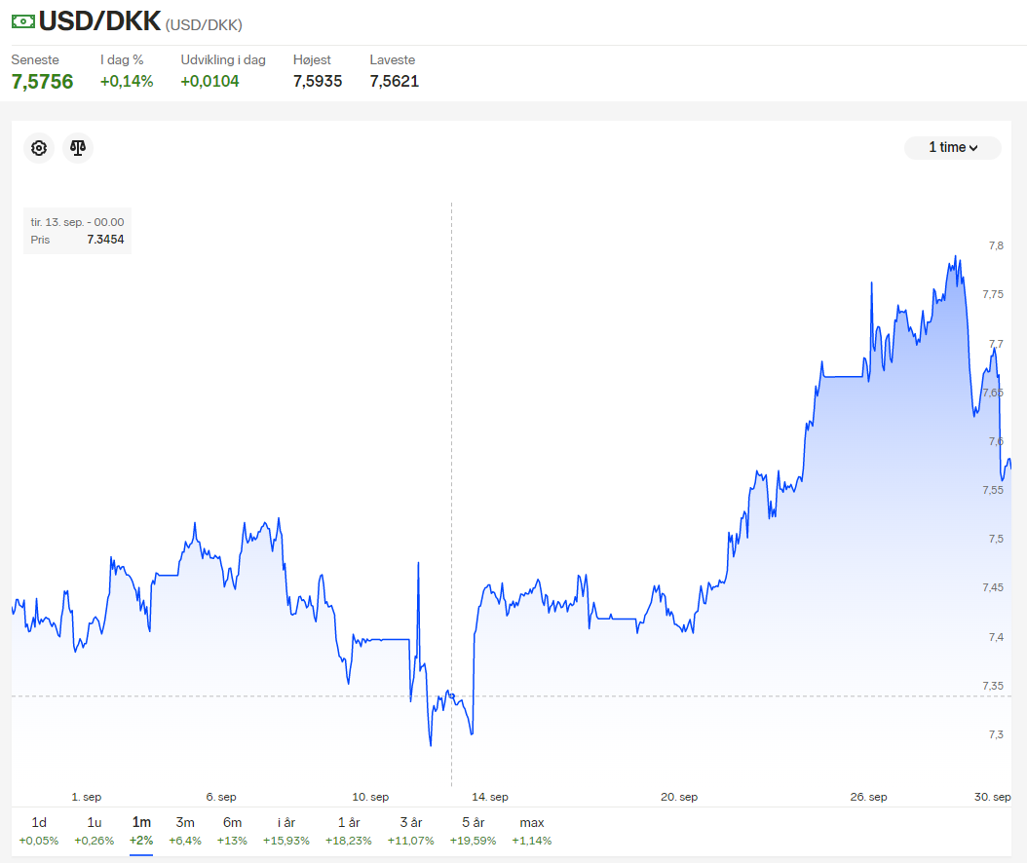Image resolution: width=1027 pixels, height=863 pixels.
Task: Click the crosshair point on the chart line
Action: pyautogui.click(x=451, y=696)
